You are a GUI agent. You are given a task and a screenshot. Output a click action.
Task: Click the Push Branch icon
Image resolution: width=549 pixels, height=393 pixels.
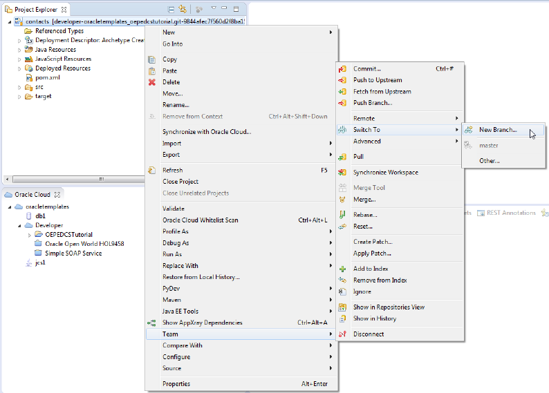point(342,103)
